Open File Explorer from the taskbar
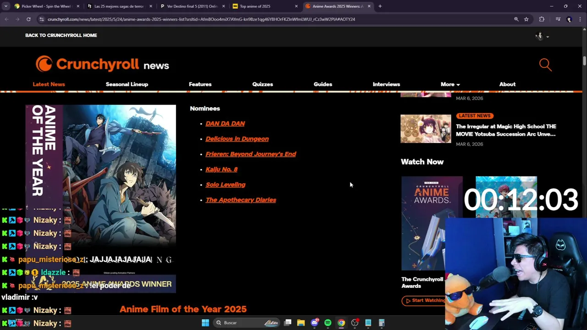587x330 pixels. tap(301, 323)
